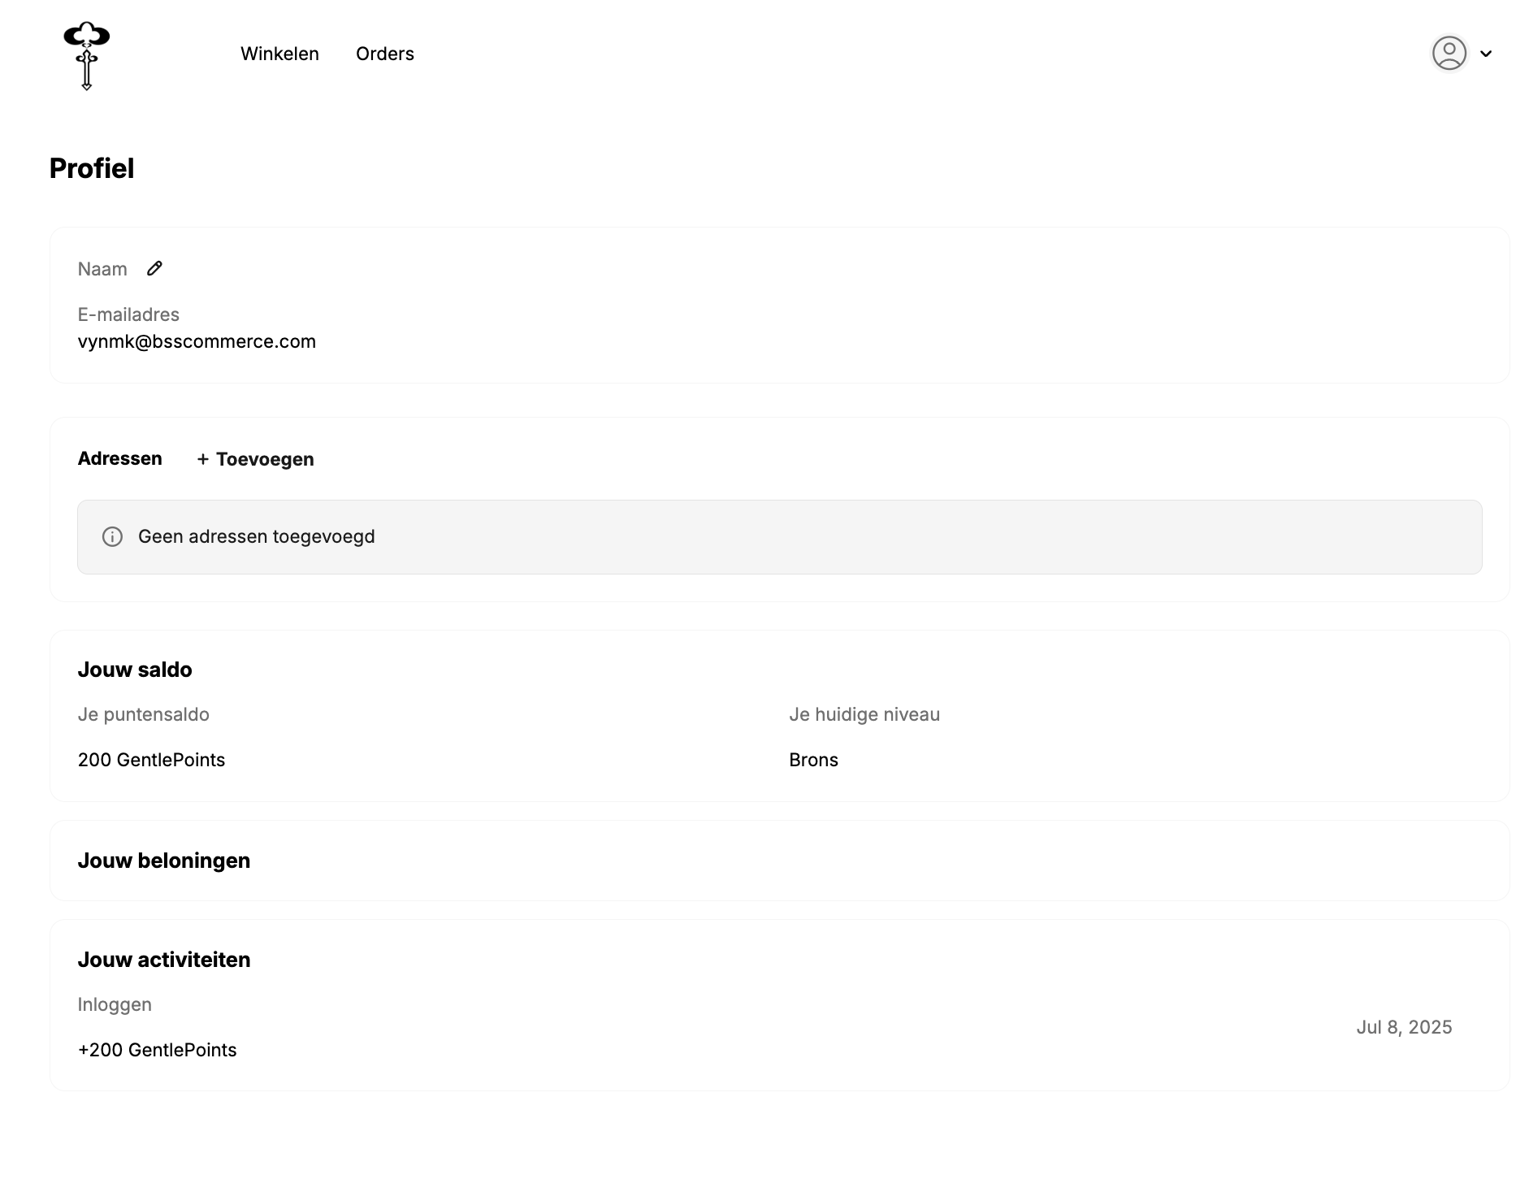Screen dimensions: 1529x1188
Task: Click the email address vynmk@bsscommerce.com
Action: [197, 341]
